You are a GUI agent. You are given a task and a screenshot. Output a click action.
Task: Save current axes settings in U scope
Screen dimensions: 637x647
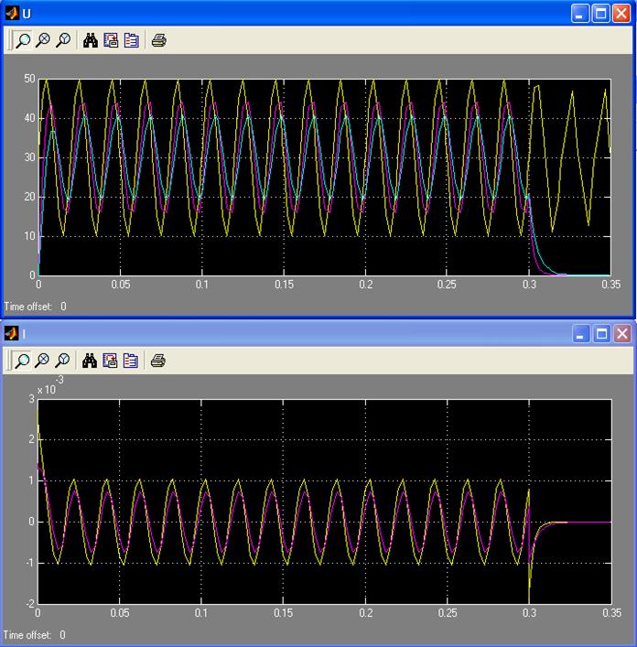[111, 40]
